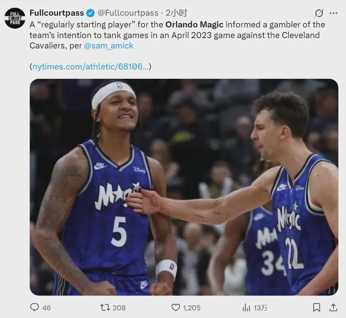This screenshot has width=346, height=318.
Task: Repost using the retweet arrows icon
Action: [x=105, y=308]
